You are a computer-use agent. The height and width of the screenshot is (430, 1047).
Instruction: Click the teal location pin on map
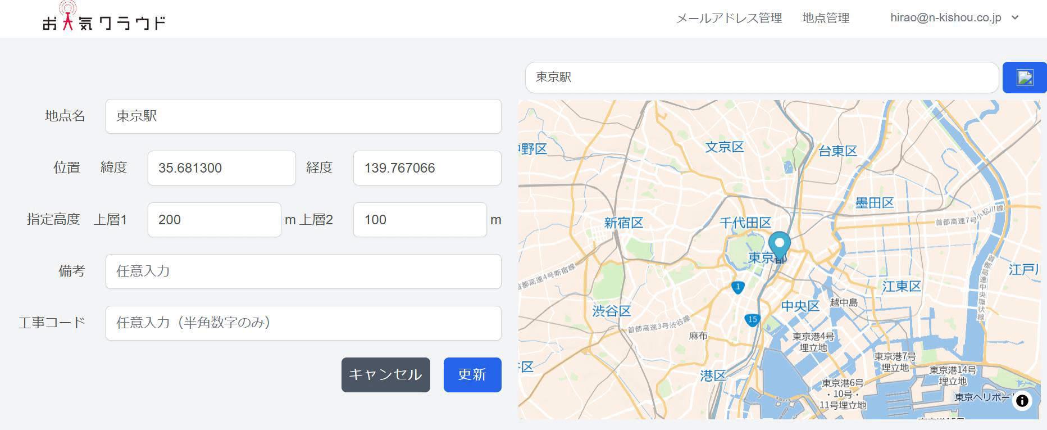779,245
